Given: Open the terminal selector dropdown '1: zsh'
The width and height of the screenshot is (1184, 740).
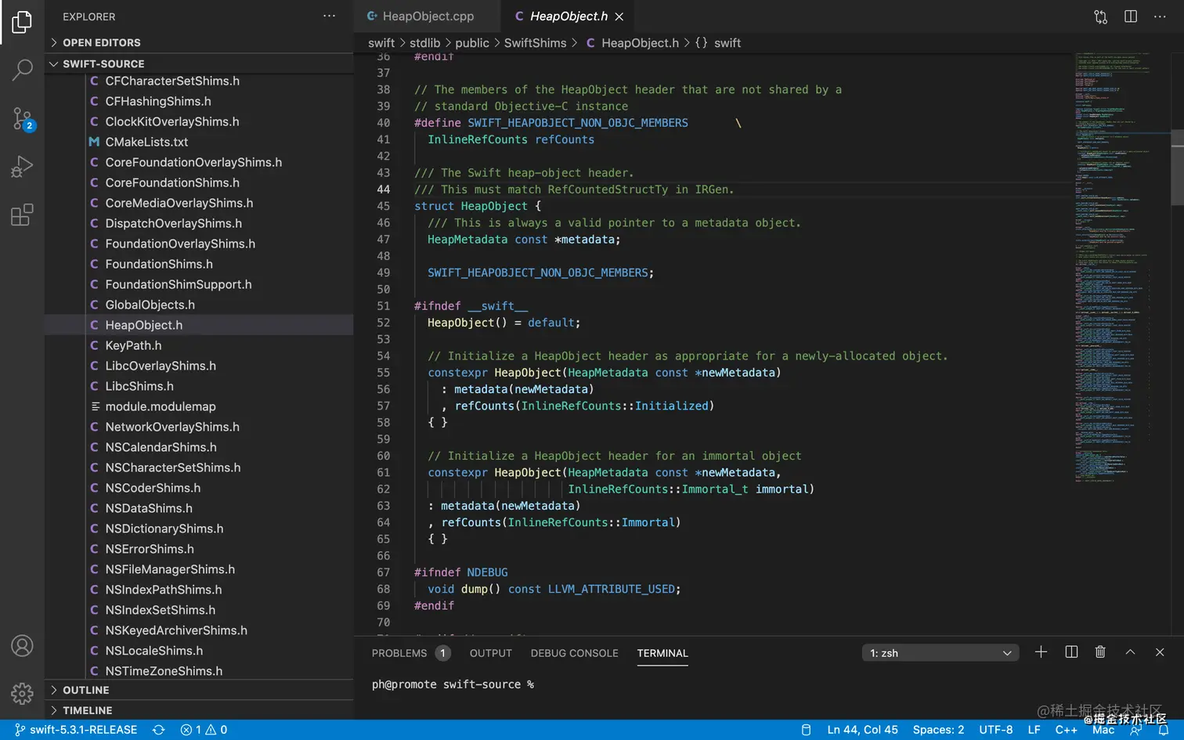Looking at the screenshot, I should point(940,653).
